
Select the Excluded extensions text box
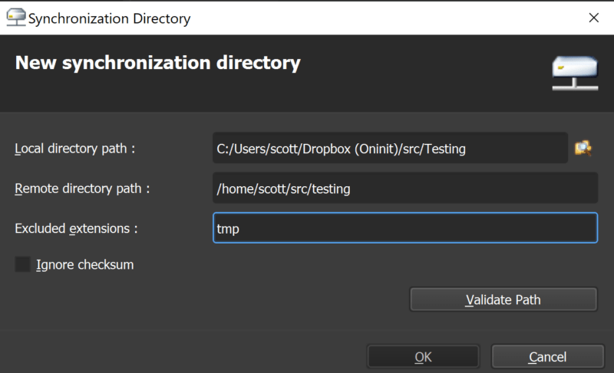point(405,228)
